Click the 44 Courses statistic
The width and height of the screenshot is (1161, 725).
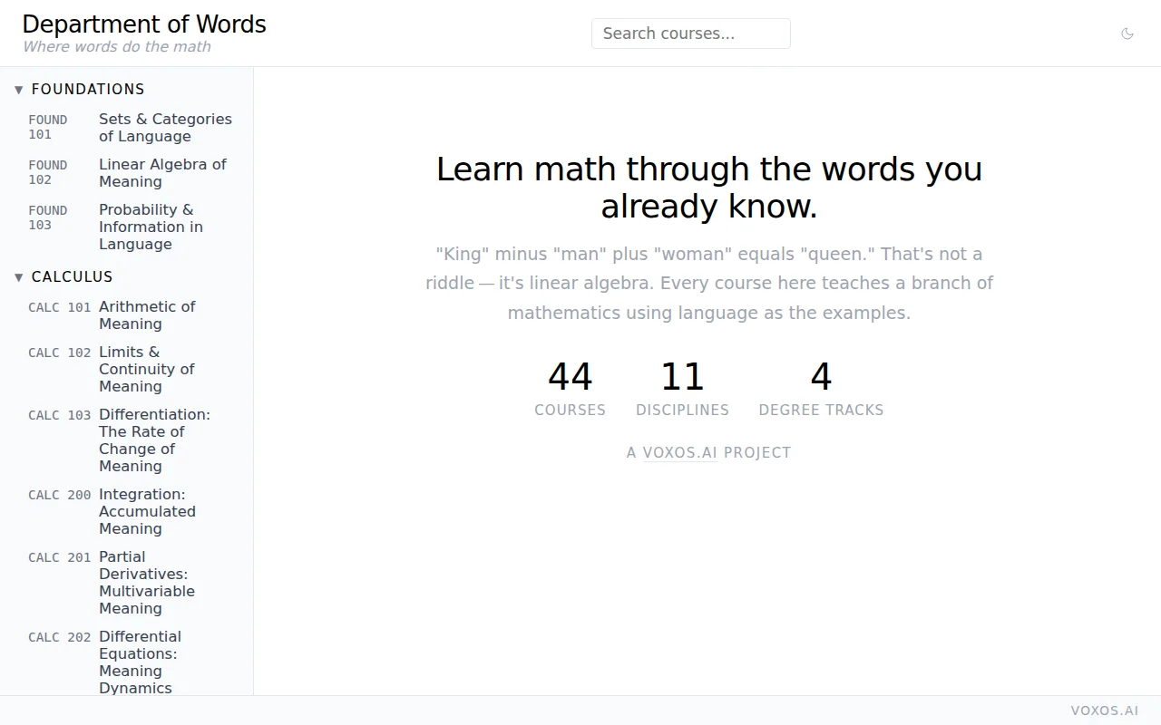[x=571, y=388]
